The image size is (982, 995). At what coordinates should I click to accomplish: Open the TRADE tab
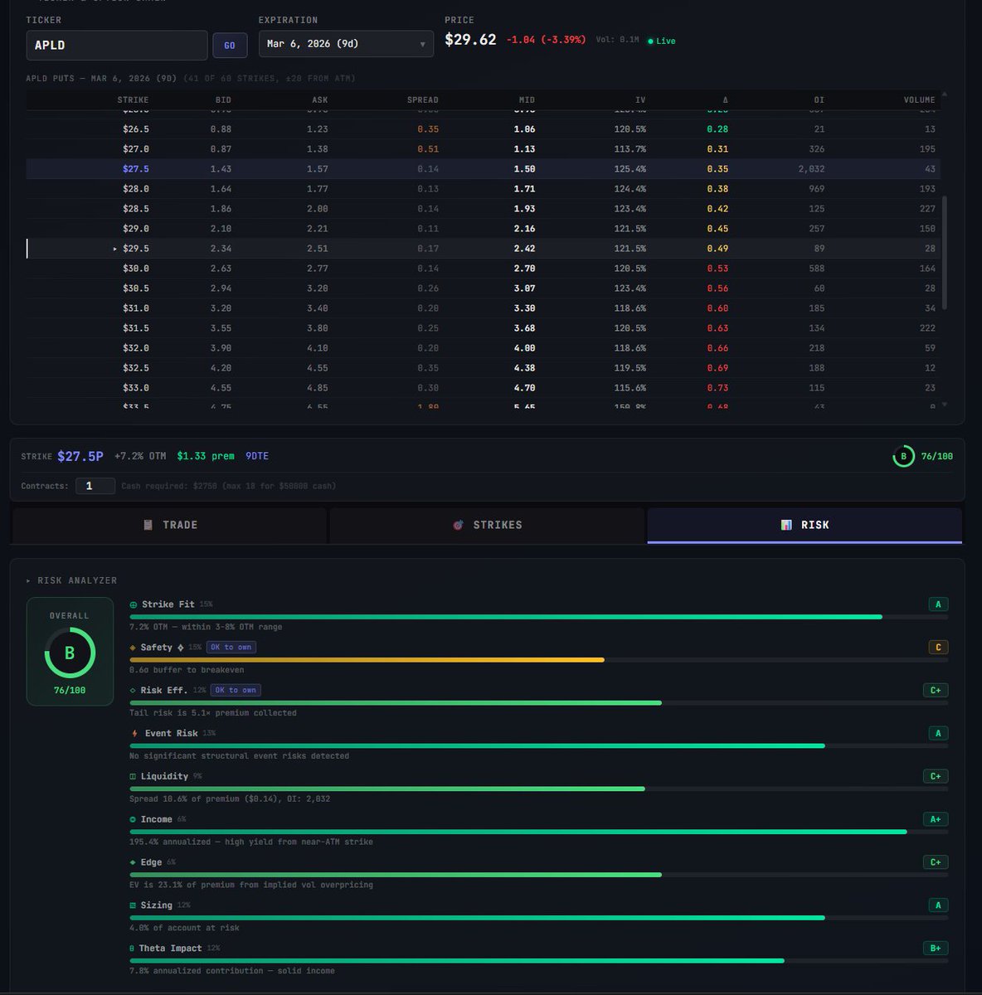169,525
